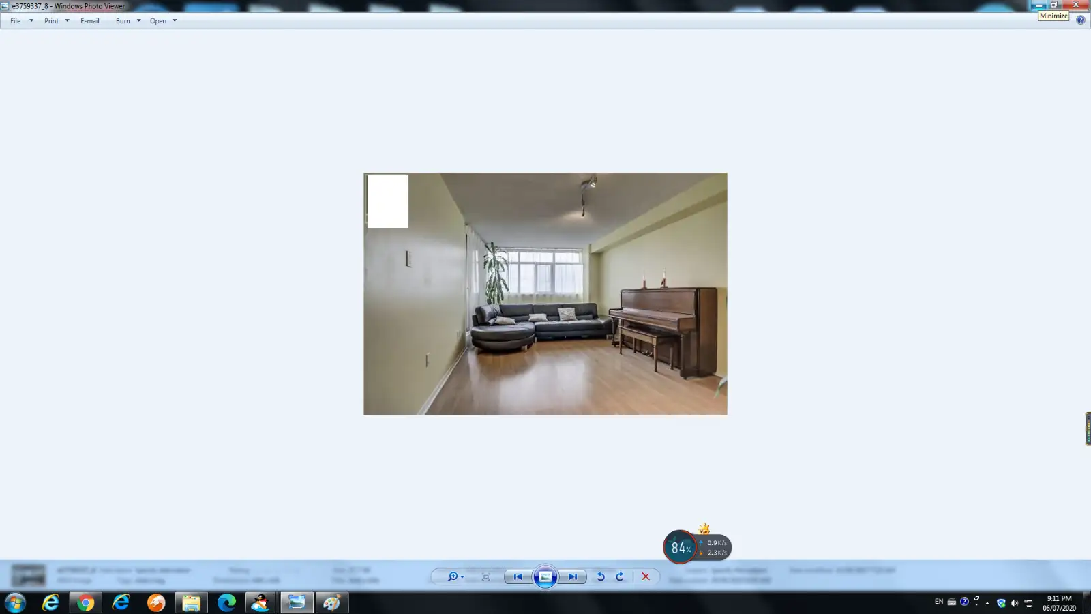Click the security shield tray icon

point(1001,603)
